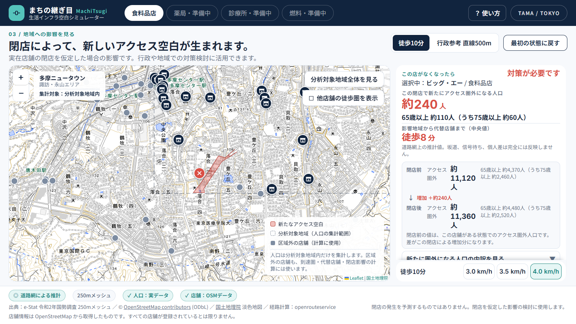Screen dimensions: 576x324
Task: Open the 使い方 help panel
Action: 487,13
